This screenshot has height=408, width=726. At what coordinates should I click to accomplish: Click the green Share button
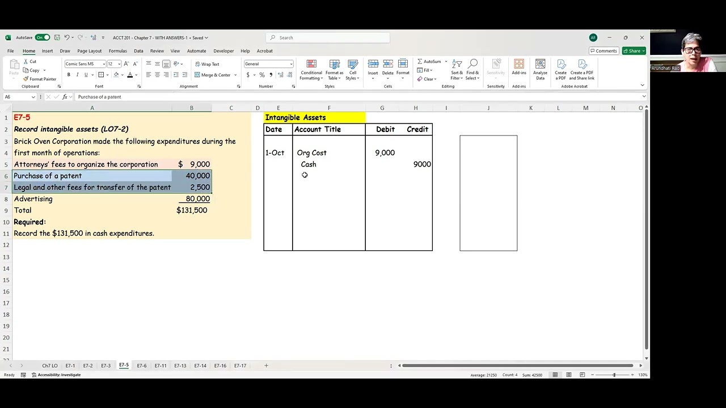pyautogui.click(x=634, y=51)
